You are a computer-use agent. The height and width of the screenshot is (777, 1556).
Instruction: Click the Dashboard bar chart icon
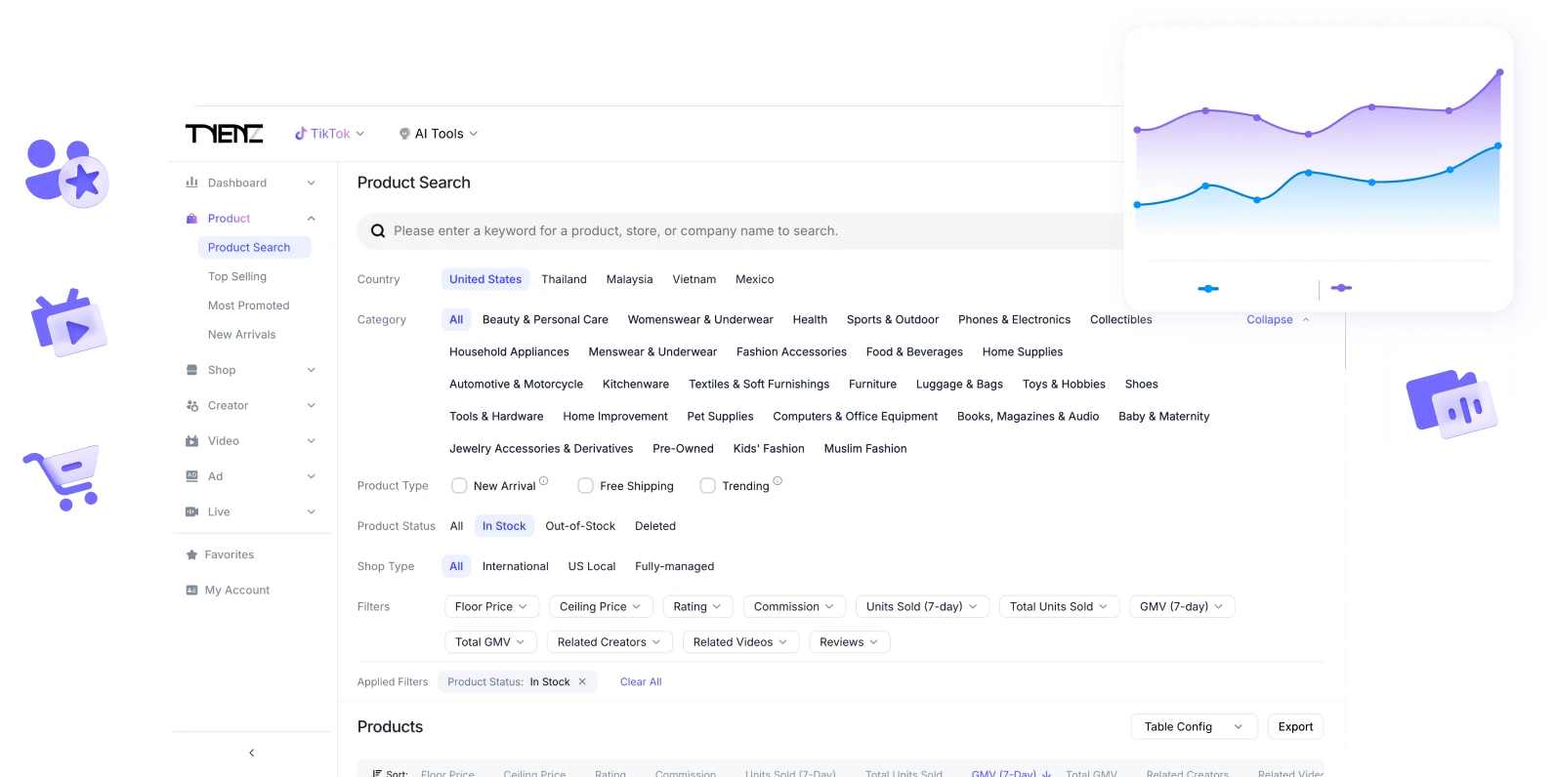(x=192, y=183)
